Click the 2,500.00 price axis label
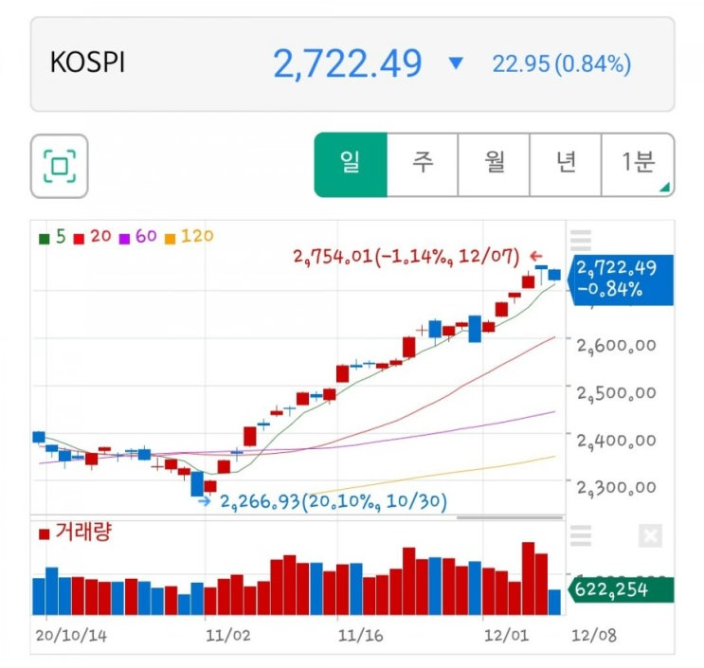The width and height of the screenshot is (704, 668). point(617,393)
